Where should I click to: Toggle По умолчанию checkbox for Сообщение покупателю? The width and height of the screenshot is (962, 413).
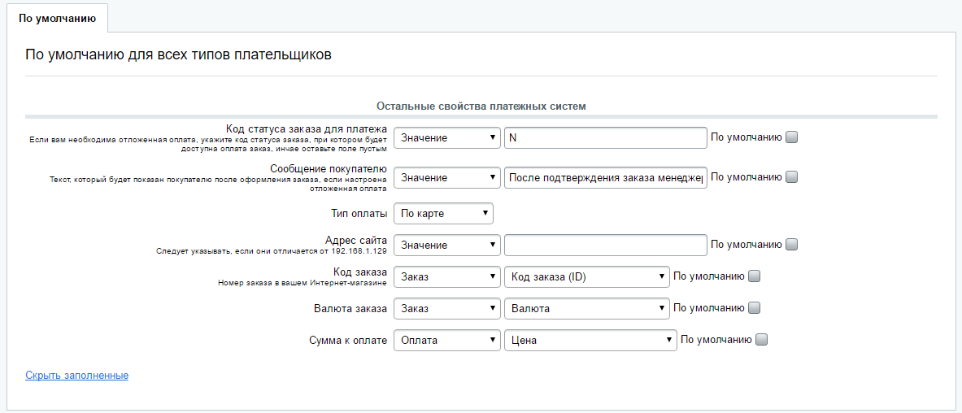pos(791,176)
